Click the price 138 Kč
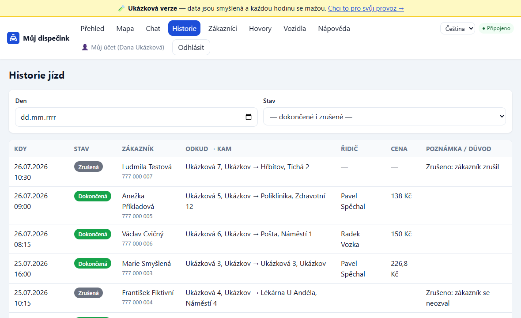The image size is (521, 318). pyautogui.click(x=401, y=196)
